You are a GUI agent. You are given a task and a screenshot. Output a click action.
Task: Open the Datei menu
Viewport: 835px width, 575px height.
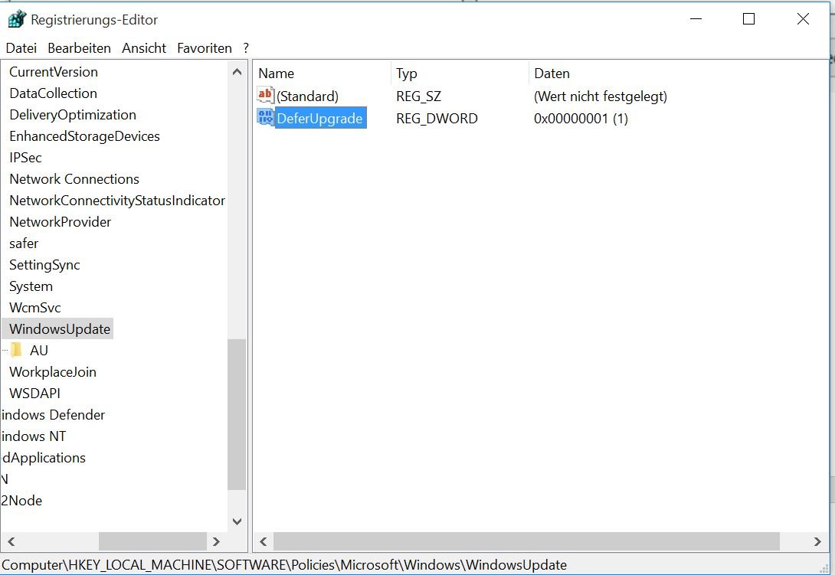pyautogui.click(x=21, y=48)
